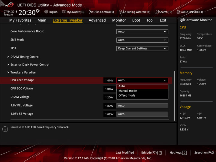Click 3700 MHz CPU frequency value

tap(185, 38)
